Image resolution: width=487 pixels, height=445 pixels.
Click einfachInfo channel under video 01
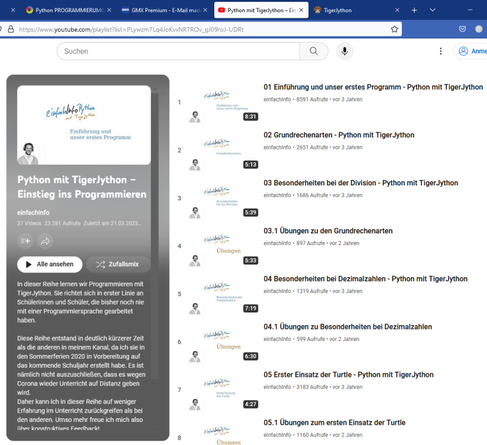[x=277, y=99]
